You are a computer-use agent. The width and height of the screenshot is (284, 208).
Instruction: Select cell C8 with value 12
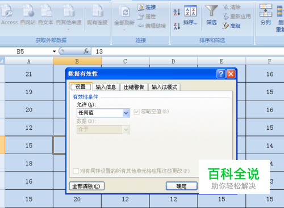pyautogui.click(x=125, y=199)
